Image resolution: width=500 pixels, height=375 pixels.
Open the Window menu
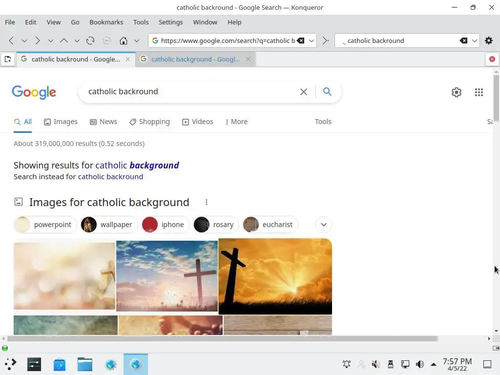click(205, 22)
